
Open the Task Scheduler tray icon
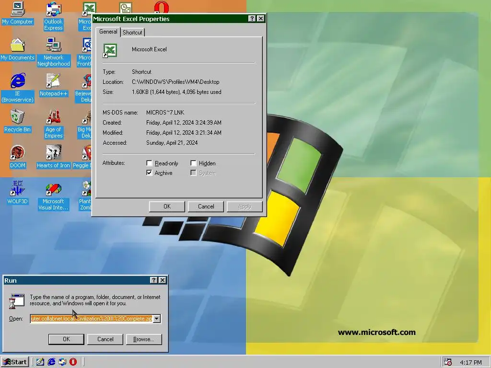click(448, 362)
